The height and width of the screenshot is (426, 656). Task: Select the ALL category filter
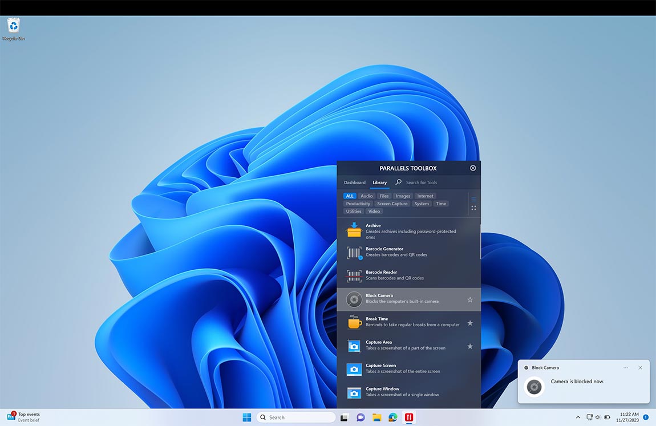tap(349, 195)
